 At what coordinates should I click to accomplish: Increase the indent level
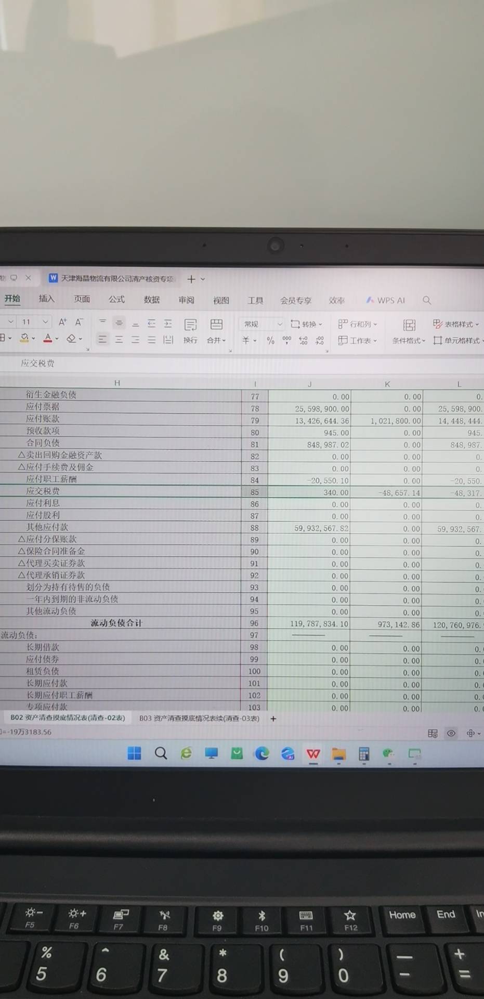tap(167, 324)
